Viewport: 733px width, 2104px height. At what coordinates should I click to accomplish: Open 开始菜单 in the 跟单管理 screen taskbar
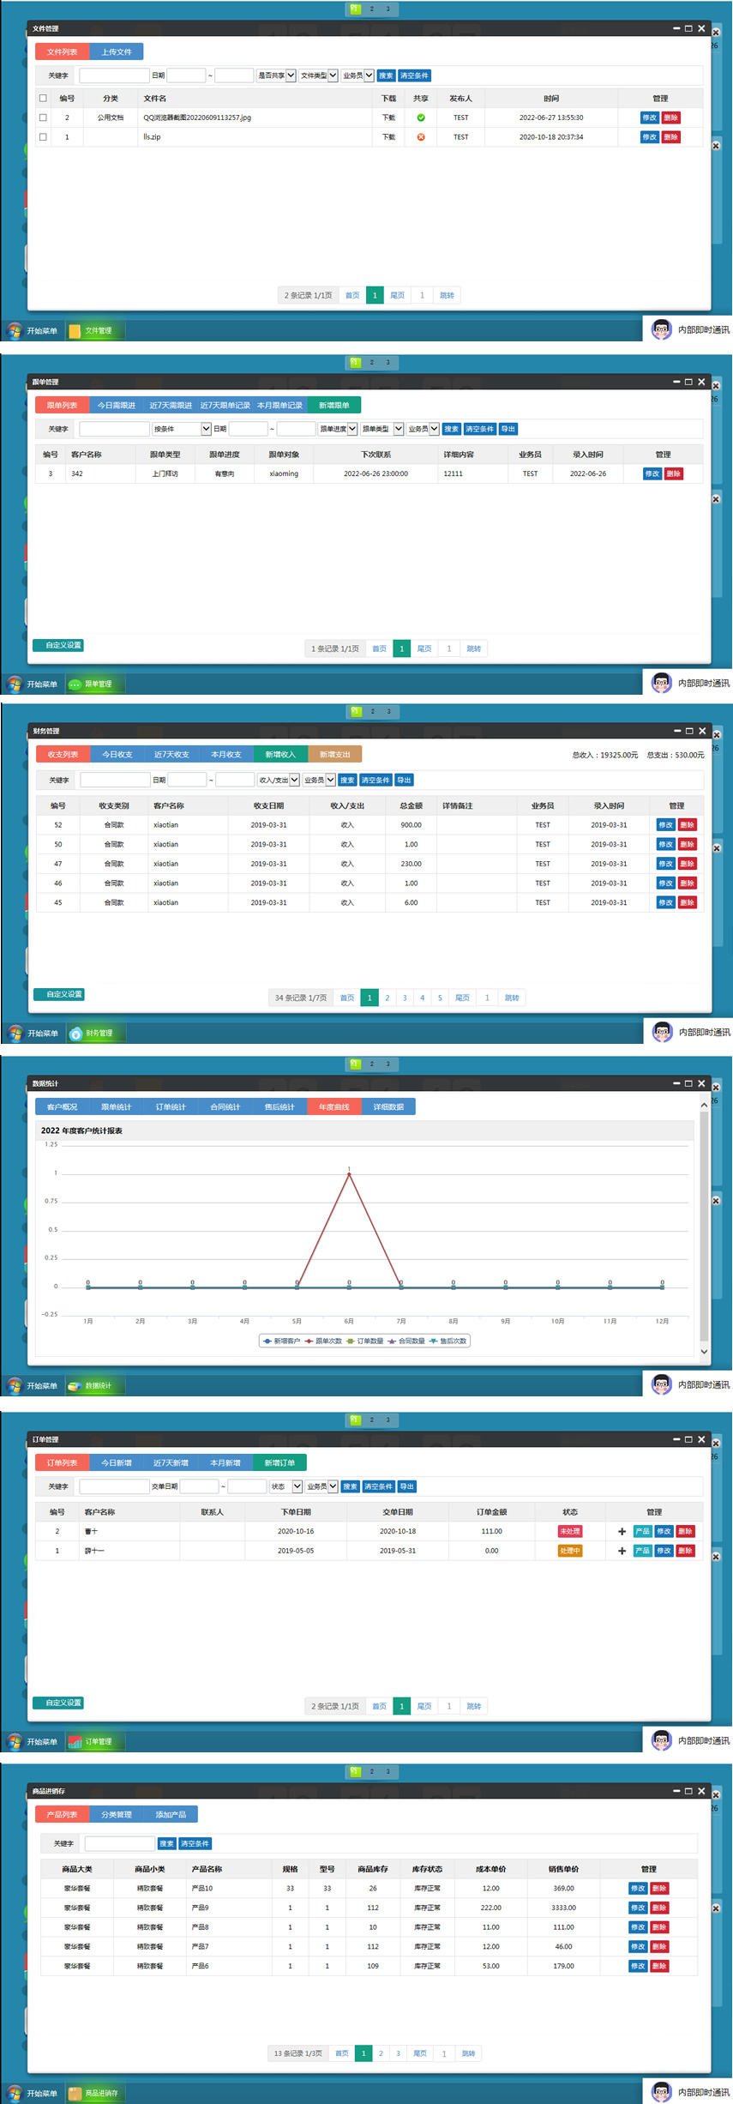33,684
